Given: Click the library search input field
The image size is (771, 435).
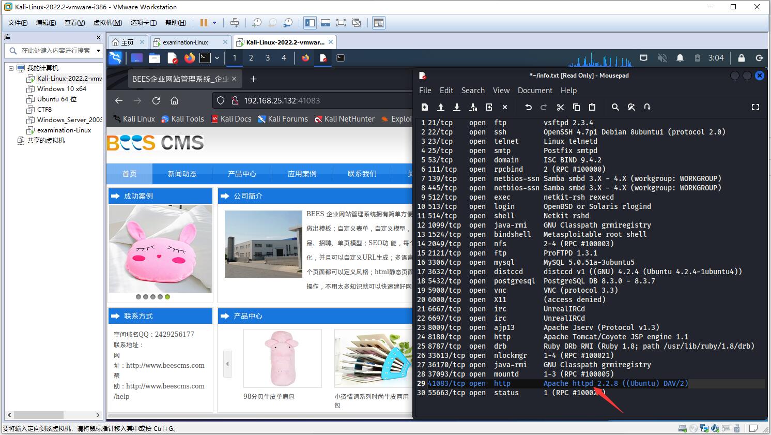Looking at the screenshot, I should click(56, 51).
